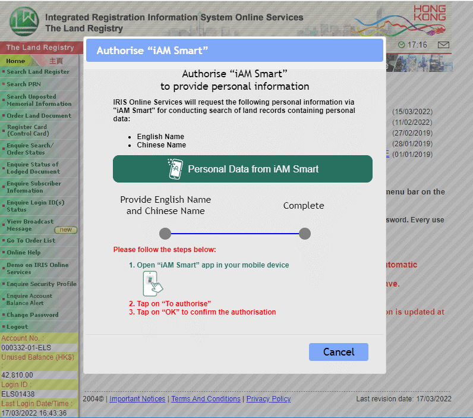
Task: Log out using Logout menu item
Action: [17, 327]
